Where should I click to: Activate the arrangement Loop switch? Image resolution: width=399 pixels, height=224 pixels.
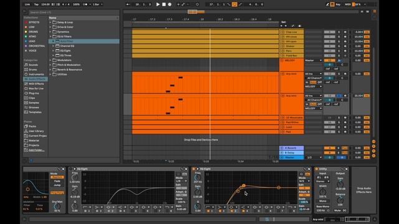[x=234, y=4]
